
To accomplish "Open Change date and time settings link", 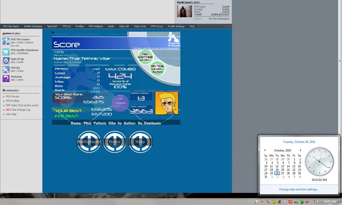I will (299, 189).
